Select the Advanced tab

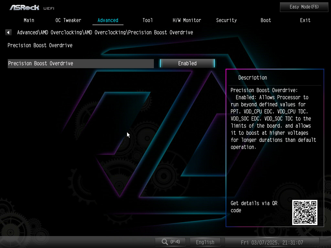[x=108, y=20]
